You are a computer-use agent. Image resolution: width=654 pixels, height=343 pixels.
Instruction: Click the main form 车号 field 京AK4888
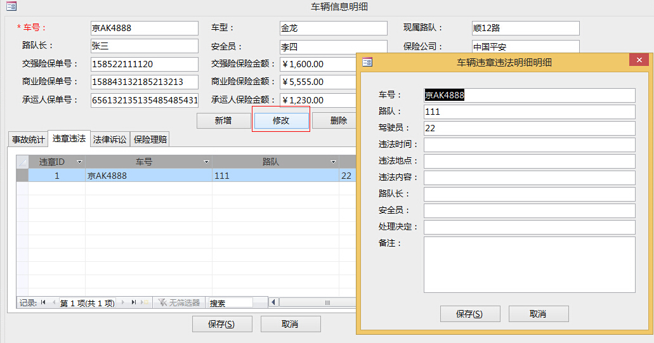[145, 28]
